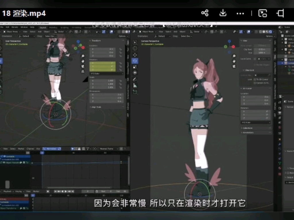Open the Orientation Default dropdown in left viewport
The image size is (294, 220).
26,36
